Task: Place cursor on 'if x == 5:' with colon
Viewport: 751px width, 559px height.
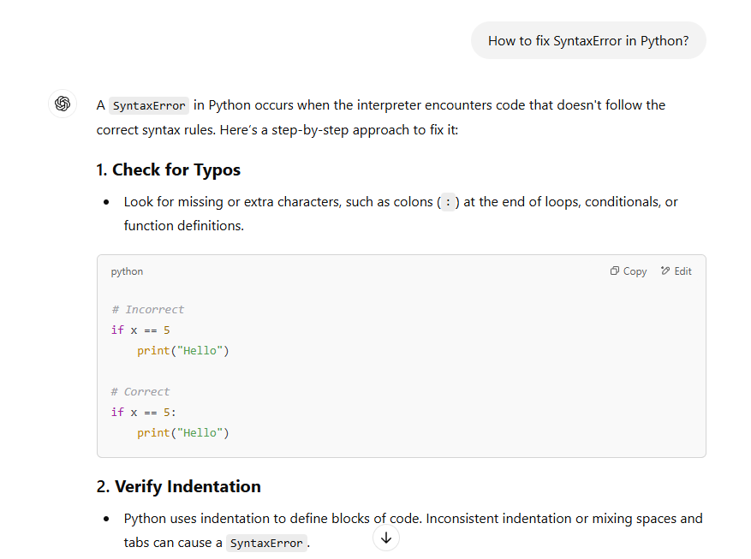Action: [143, 413]
